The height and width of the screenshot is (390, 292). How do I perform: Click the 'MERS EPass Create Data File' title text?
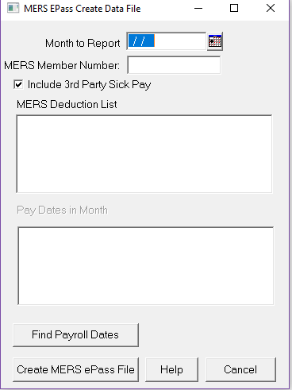(x=83, y=9)
